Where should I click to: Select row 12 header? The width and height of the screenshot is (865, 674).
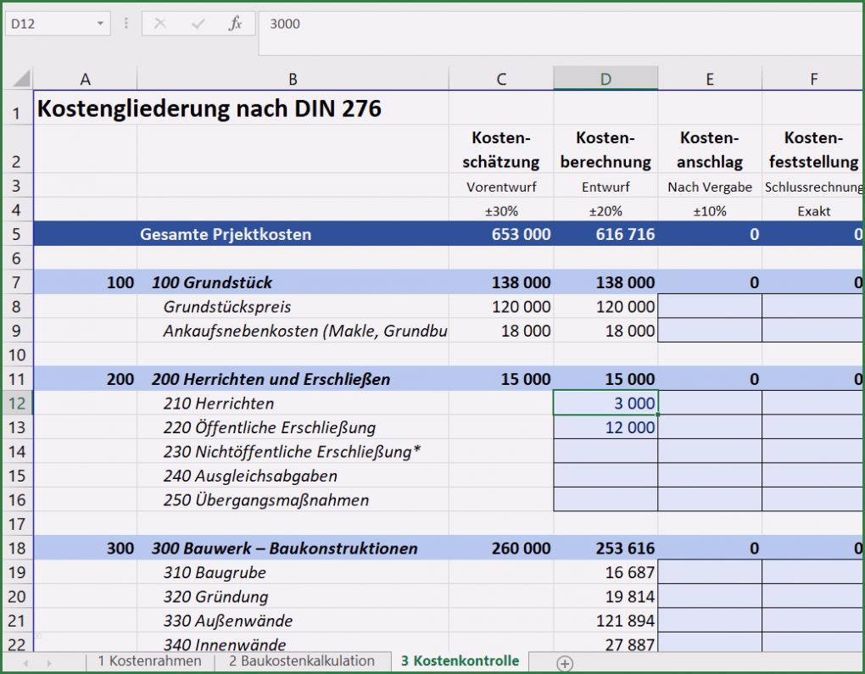click(17, 404)
